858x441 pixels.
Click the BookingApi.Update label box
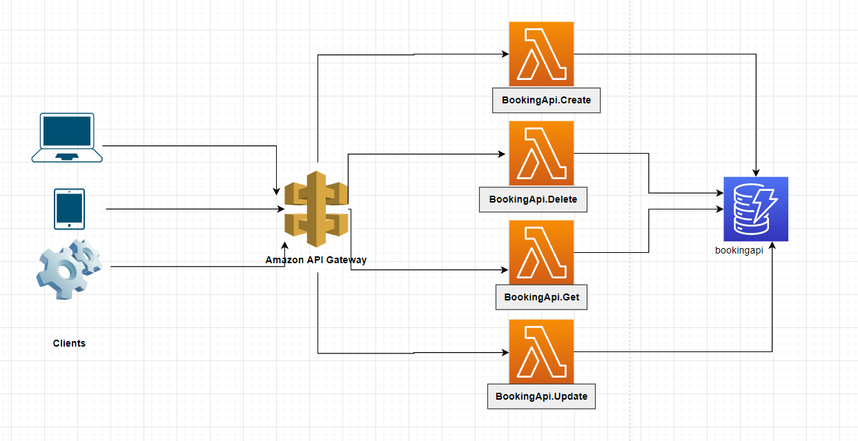541,396
